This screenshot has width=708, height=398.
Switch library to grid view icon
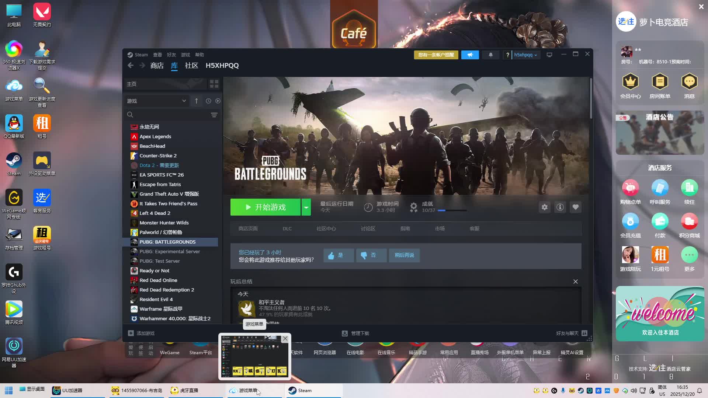click(214, 84)
